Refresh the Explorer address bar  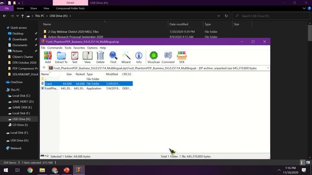(226, 16)
